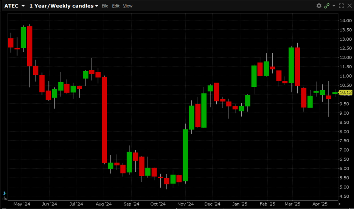Click the 12.50 price axis label
Screen dimensions: 354x209
tap(346, 48)
